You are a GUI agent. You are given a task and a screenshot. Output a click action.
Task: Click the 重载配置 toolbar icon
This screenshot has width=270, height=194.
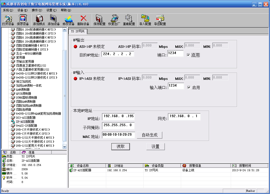click(129, 19)
